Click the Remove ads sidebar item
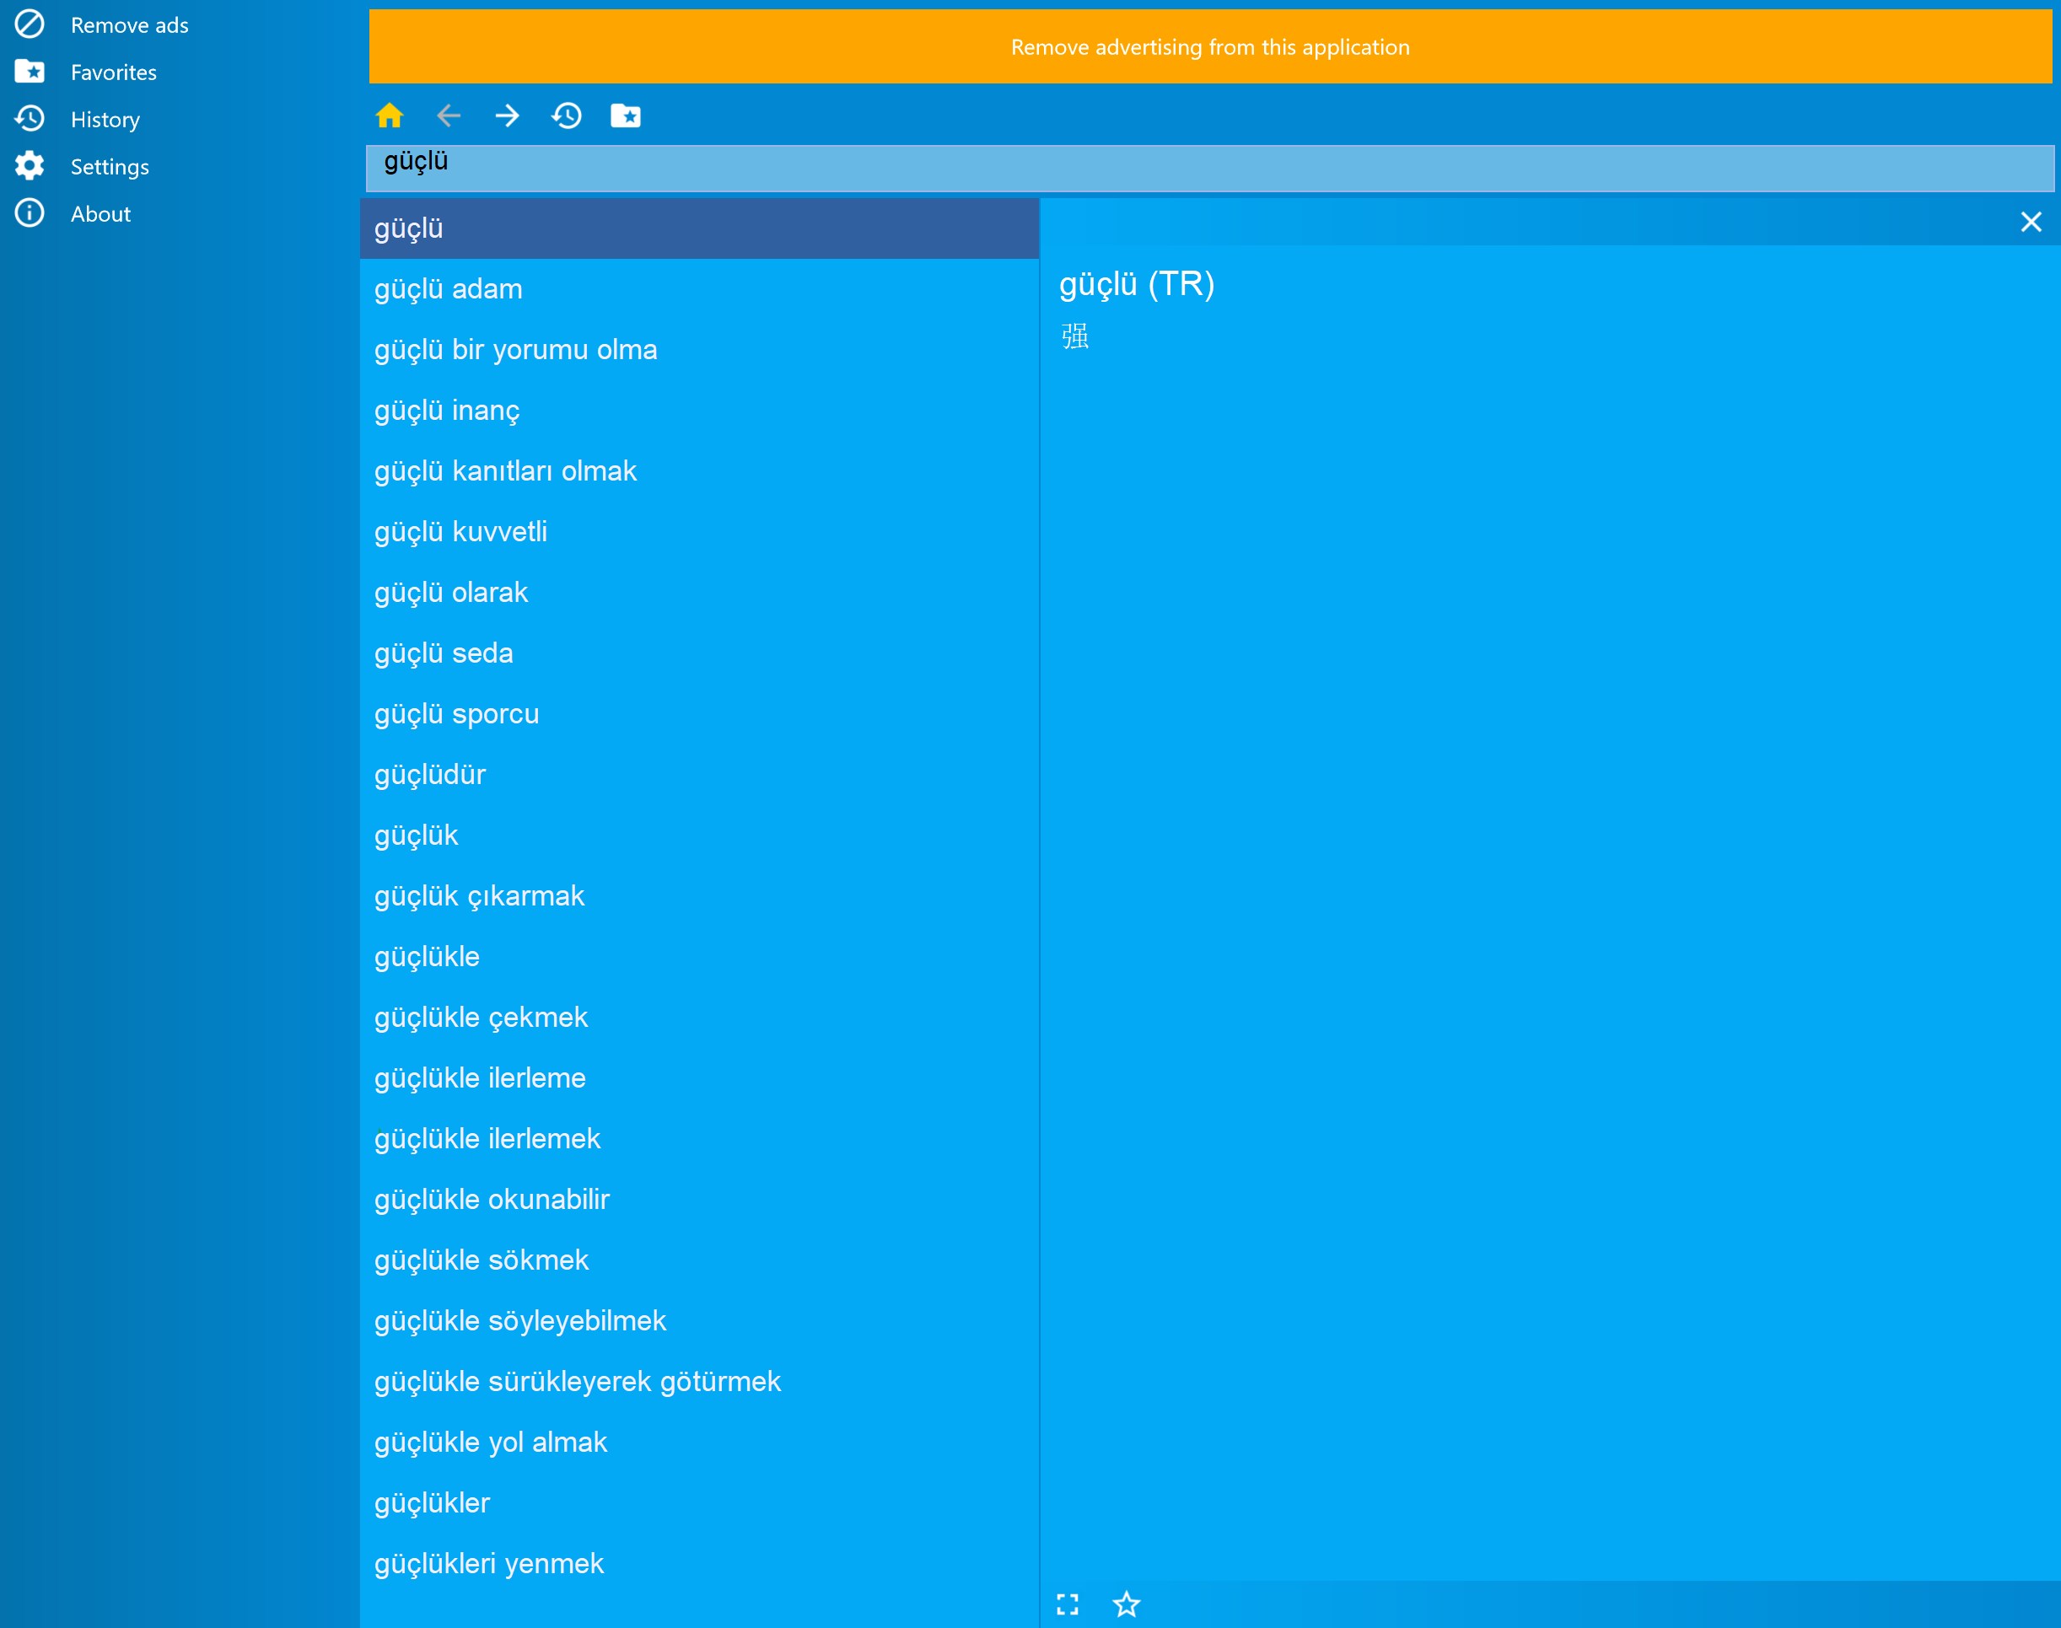 (129, 24)
